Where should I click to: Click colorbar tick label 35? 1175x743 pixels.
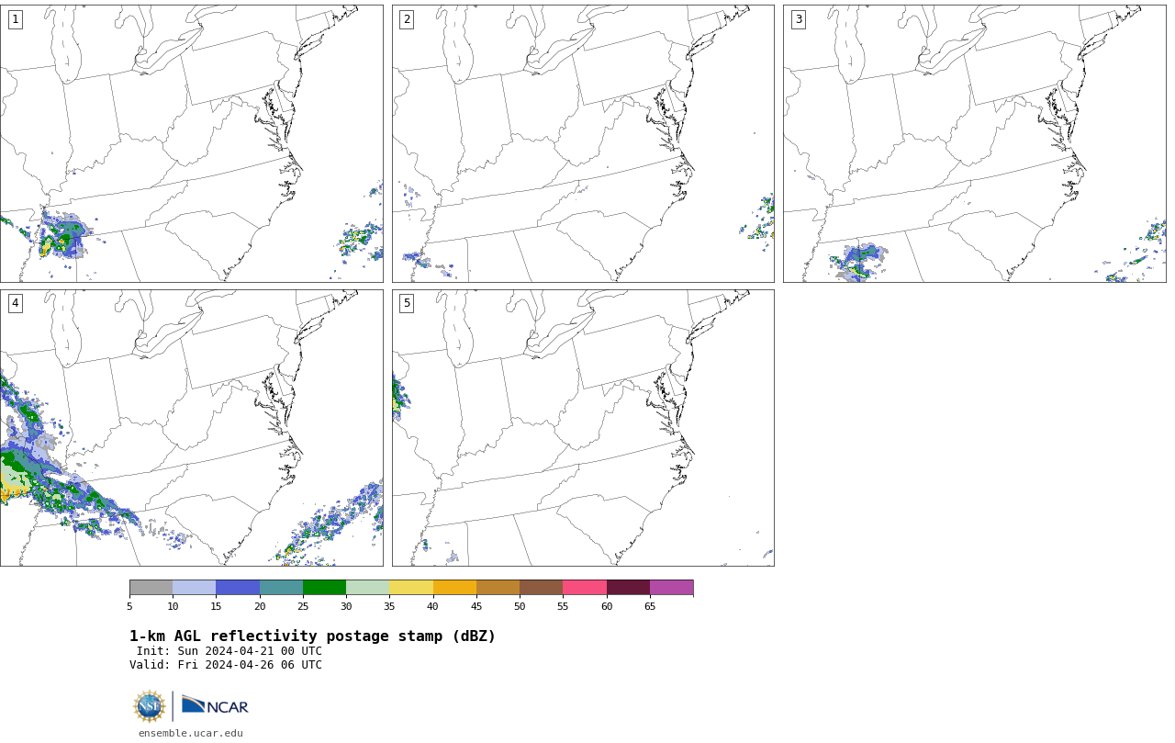(389, 606)
